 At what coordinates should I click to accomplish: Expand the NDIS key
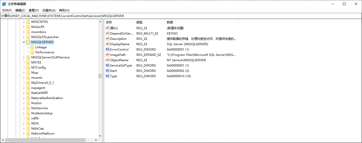point(24,123)
